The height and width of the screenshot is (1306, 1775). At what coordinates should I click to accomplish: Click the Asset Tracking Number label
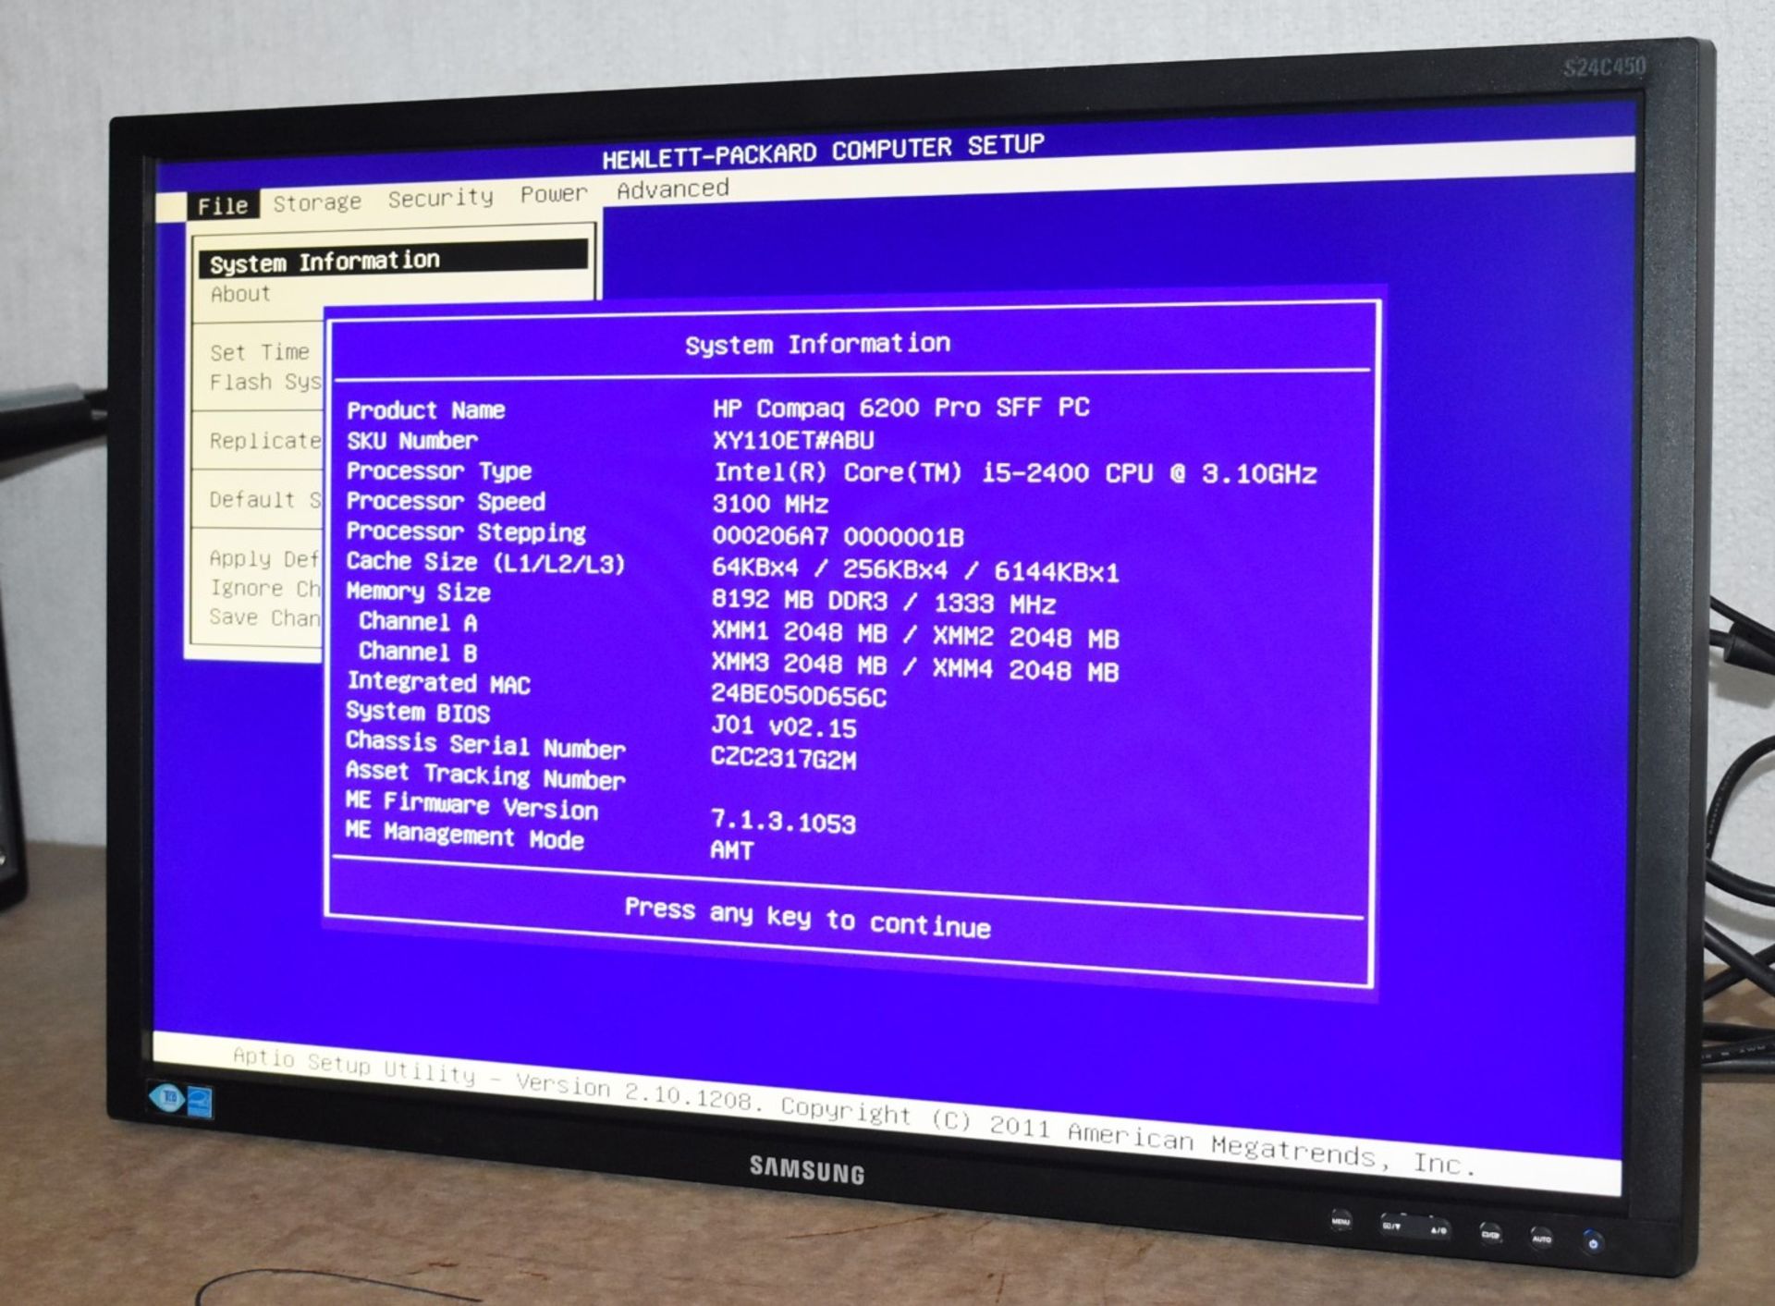pyautogui.click(x=485, y=775)
